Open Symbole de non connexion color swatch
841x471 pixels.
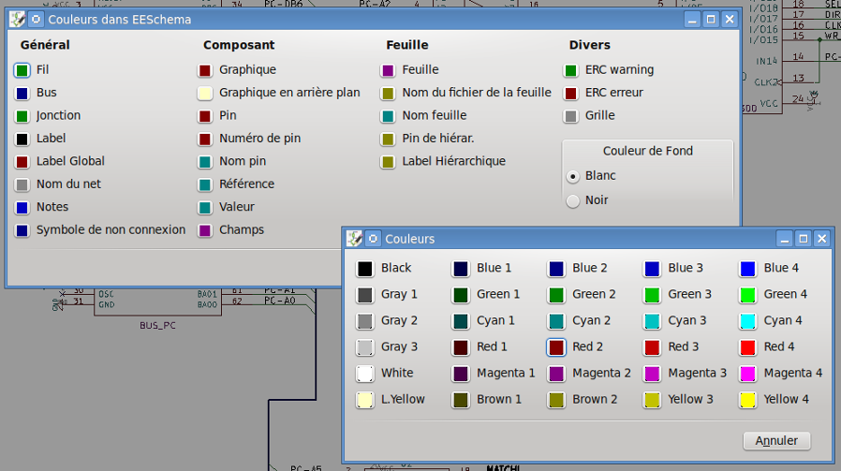(x=22, y=230)
